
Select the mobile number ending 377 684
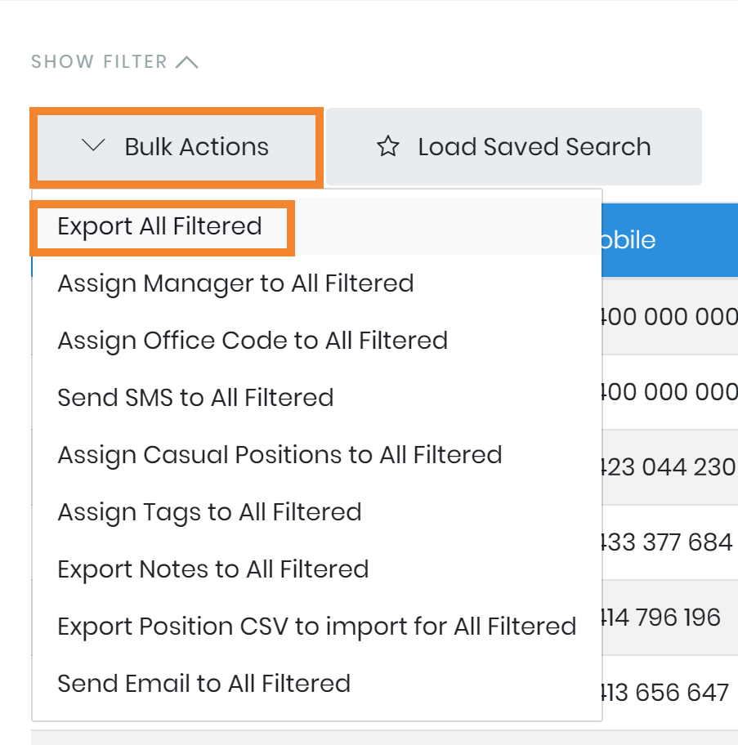[667, 542]
